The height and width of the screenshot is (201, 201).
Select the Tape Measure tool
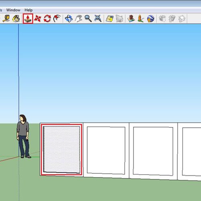(6, 18)
